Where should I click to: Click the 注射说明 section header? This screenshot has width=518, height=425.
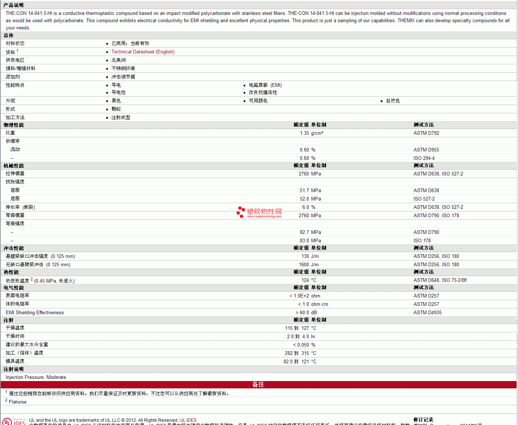14,369
